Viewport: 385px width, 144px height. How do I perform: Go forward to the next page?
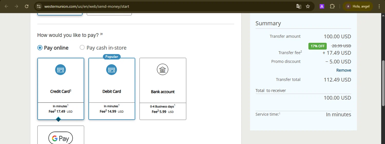tap(16, 6)
